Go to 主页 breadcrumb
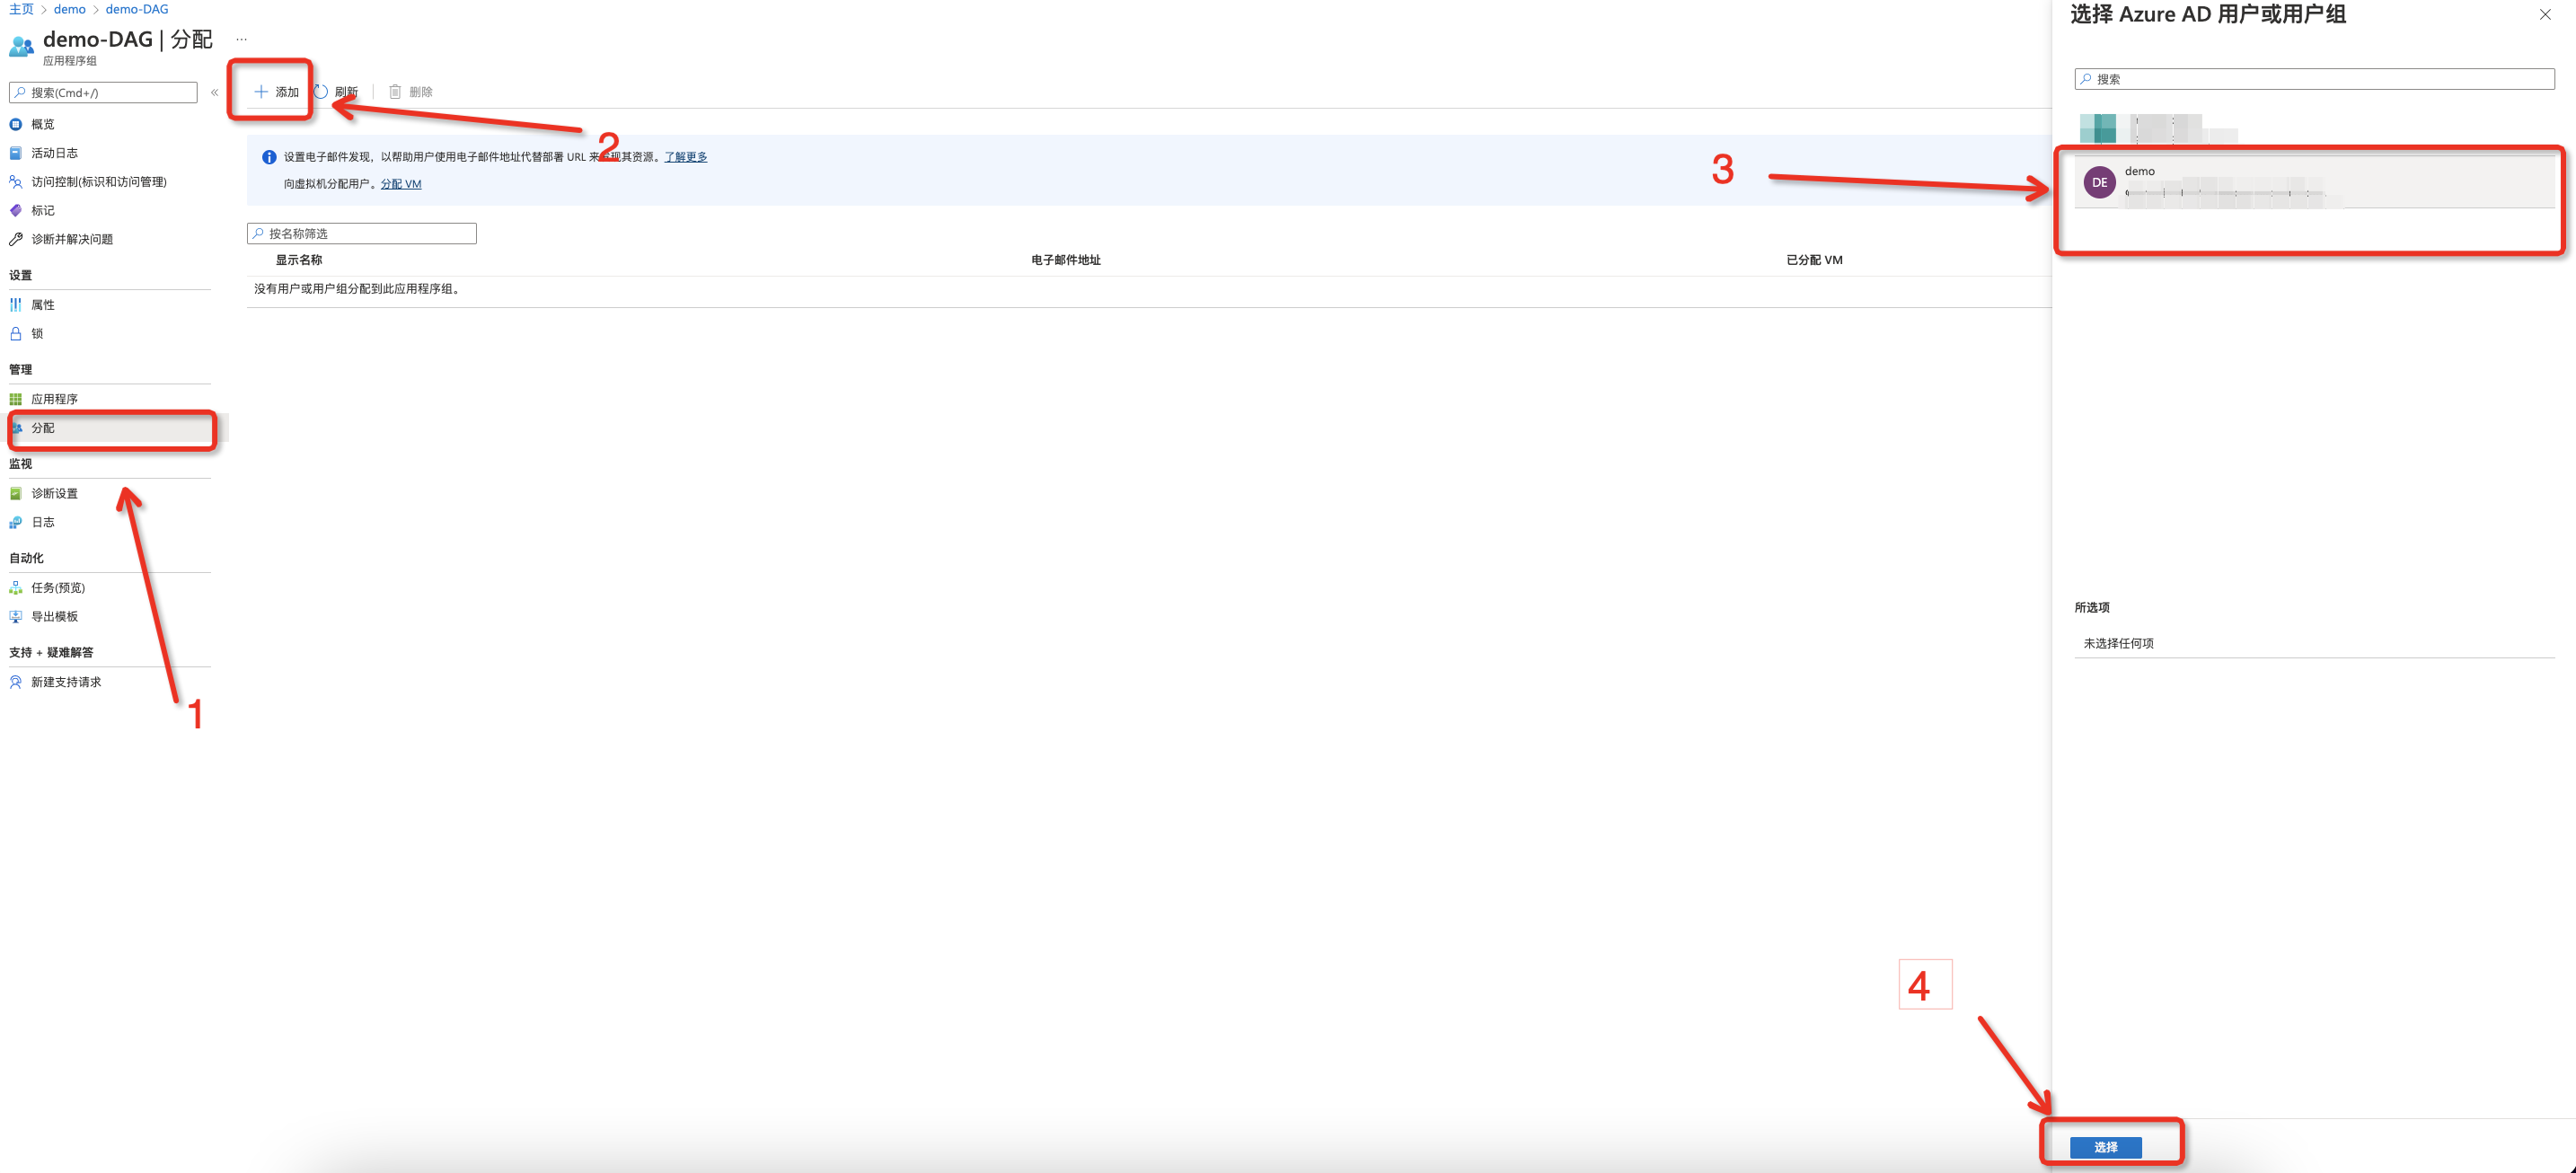This screenshot has height=1173, width=2576. pos(21,9)
